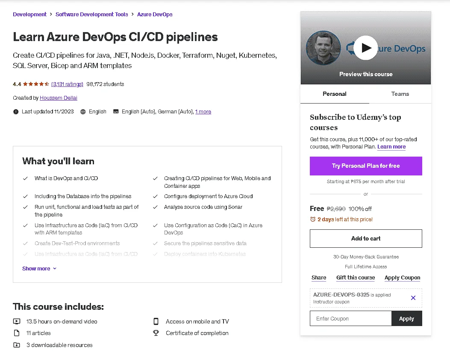Switch to the Personal tab

pyautogui.click(x=335, y=94)
